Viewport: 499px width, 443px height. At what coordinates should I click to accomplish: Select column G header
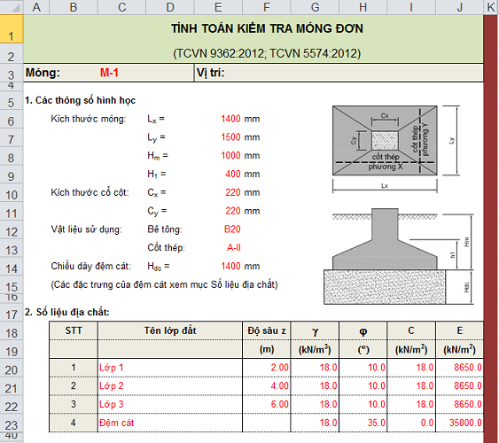click(x=315, y=7)
